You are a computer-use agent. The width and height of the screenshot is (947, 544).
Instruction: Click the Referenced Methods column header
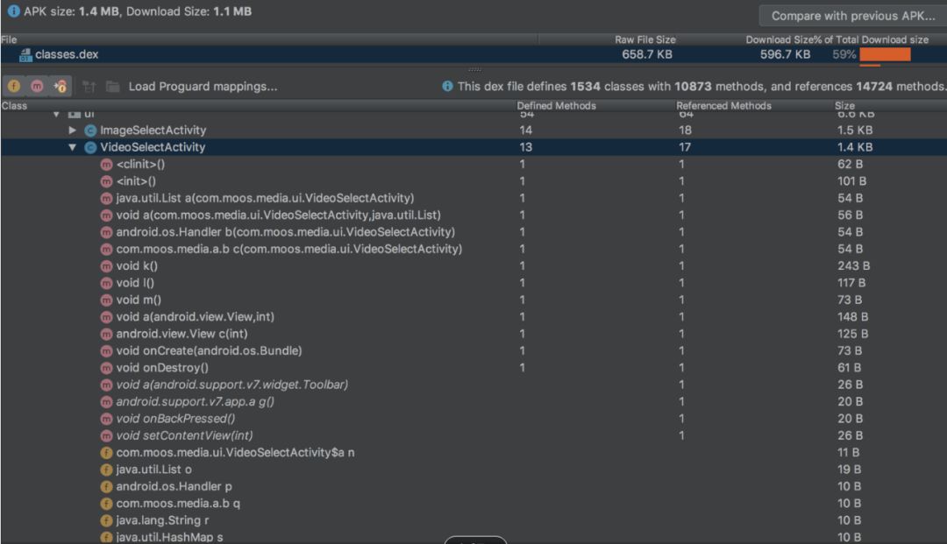pos(723,105)
